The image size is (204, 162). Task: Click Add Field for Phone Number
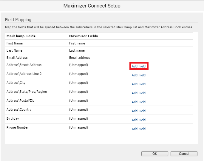point(139,129)
